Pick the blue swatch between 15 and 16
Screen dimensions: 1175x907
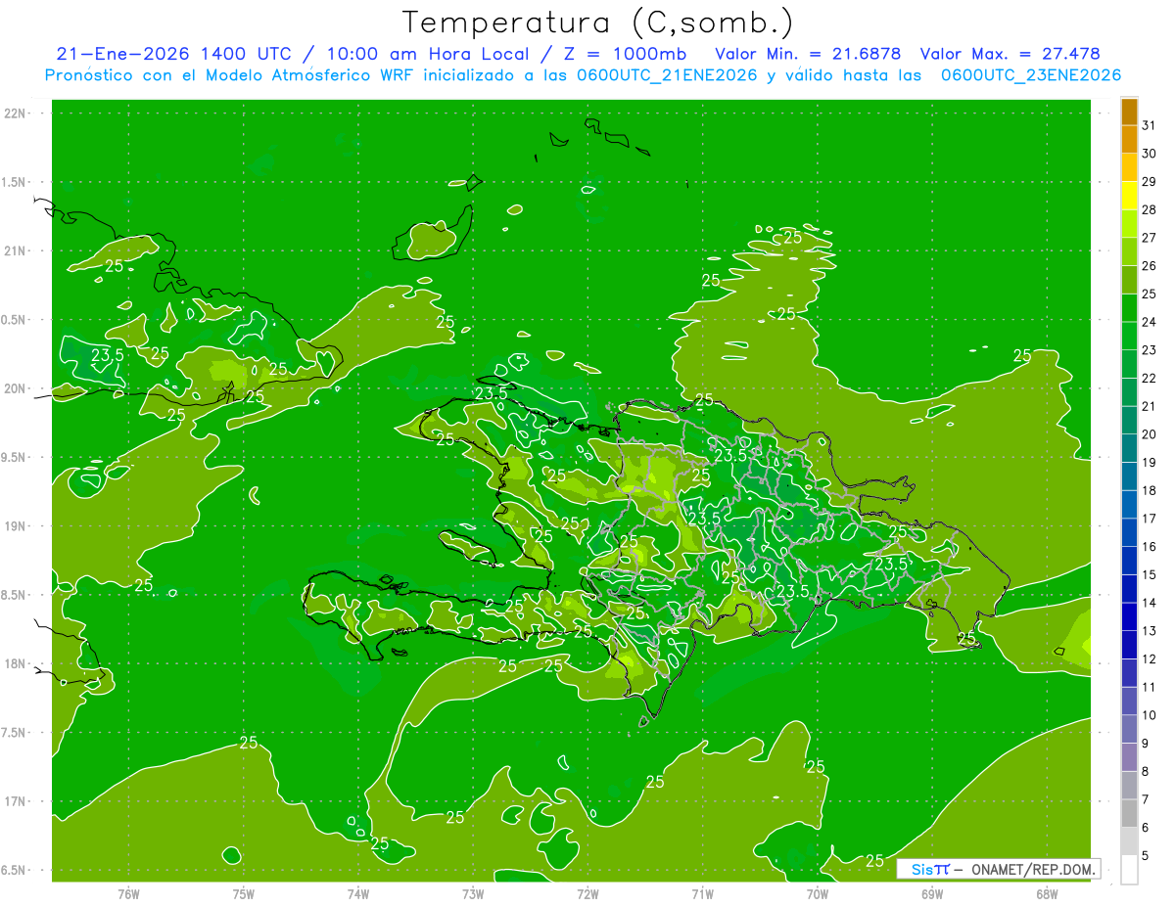point(1129,561)
